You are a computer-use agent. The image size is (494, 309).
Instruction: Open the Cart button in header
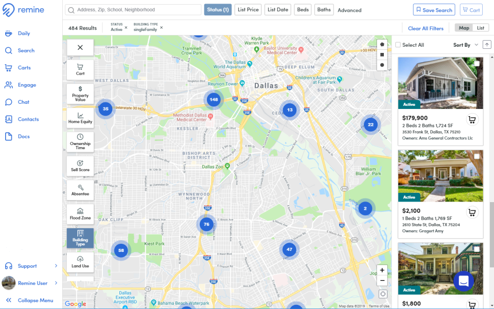pos(471,10)
